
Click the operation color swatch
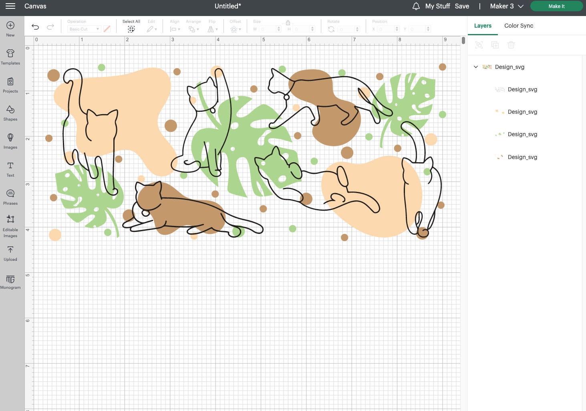[107, 29]
